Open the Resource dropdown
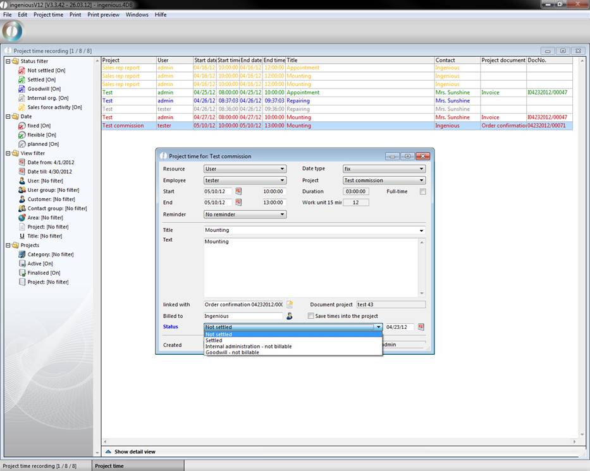Screen dimensions: 590x471 click(245, 169)
